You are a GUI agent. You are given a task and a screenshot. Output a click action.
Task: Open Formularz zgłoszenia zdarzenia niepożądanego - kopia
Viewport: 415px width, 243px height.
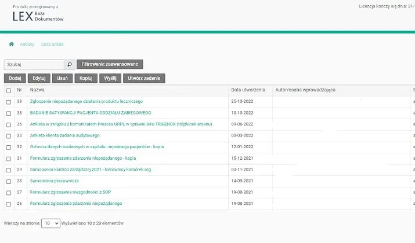pos(83,158)
